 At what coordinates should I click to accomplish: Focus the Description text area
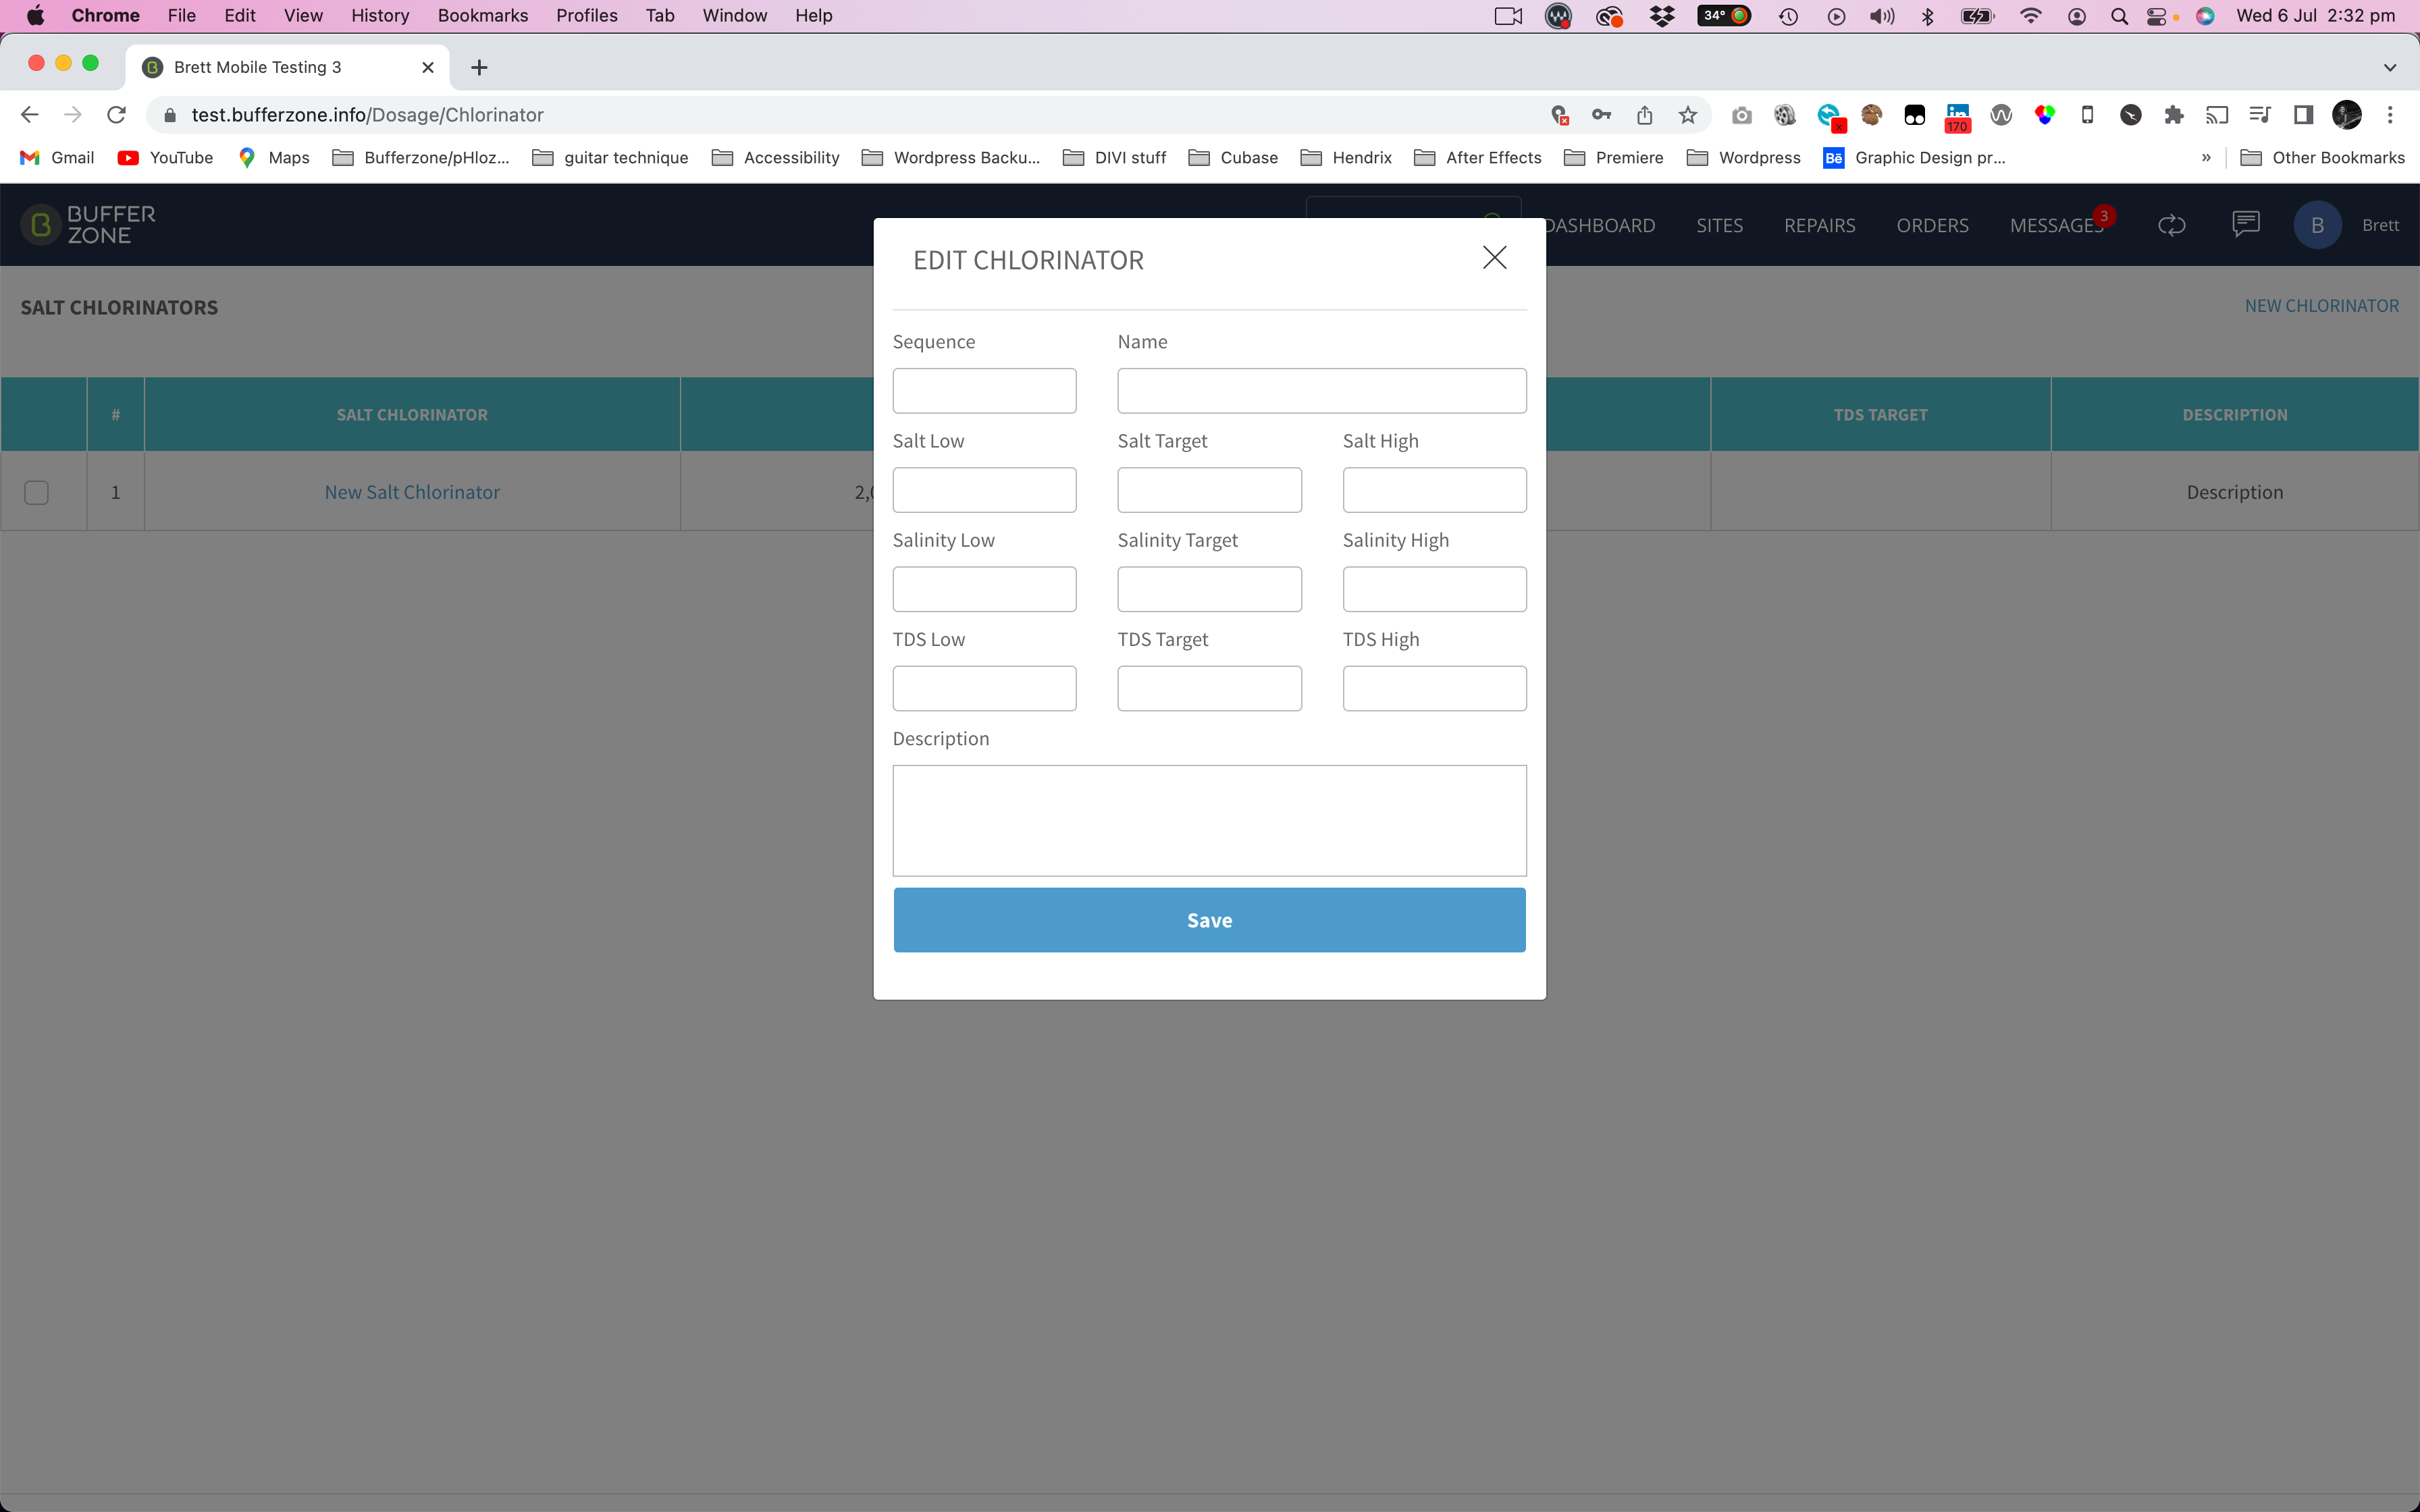[1209, 821]
